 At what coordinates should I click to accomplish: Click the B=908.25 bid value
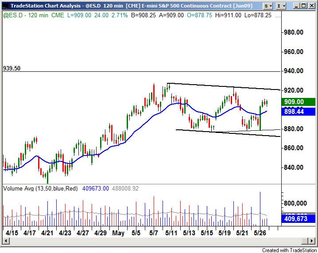[x=143, y=15]
